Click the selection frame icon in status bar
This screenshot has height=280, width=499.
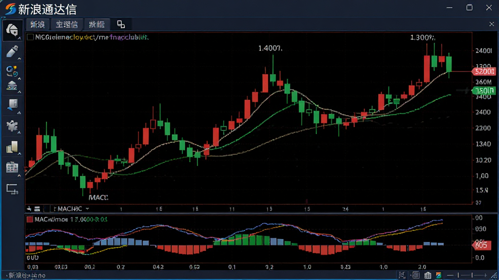coord(402,275)
